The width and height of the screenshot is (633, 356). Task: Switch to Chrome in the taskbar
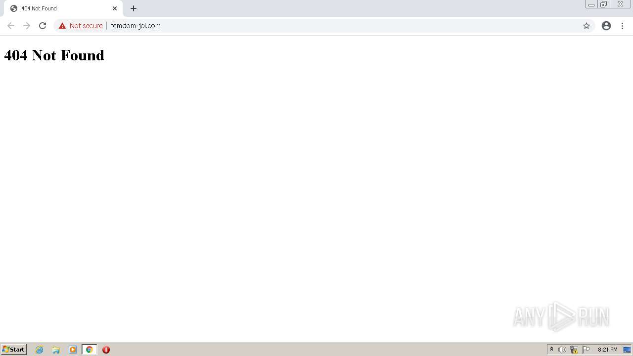point(89,350)
